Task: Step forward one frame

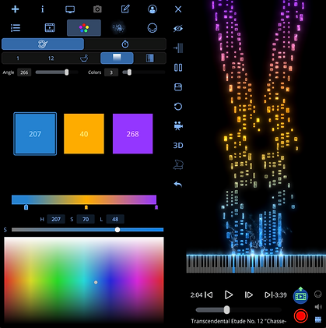Action: tap(248, 294)
